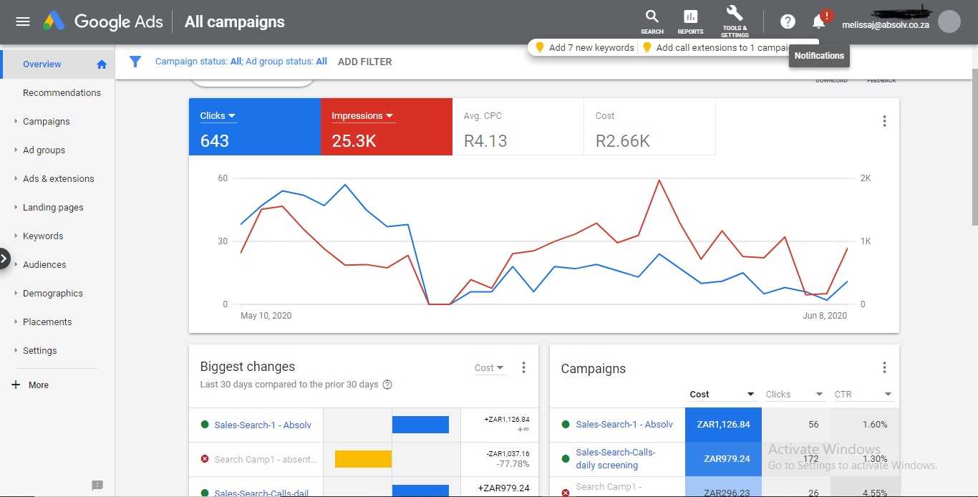Change the Cost dropdown in Biggest changes

coord(489,368)
